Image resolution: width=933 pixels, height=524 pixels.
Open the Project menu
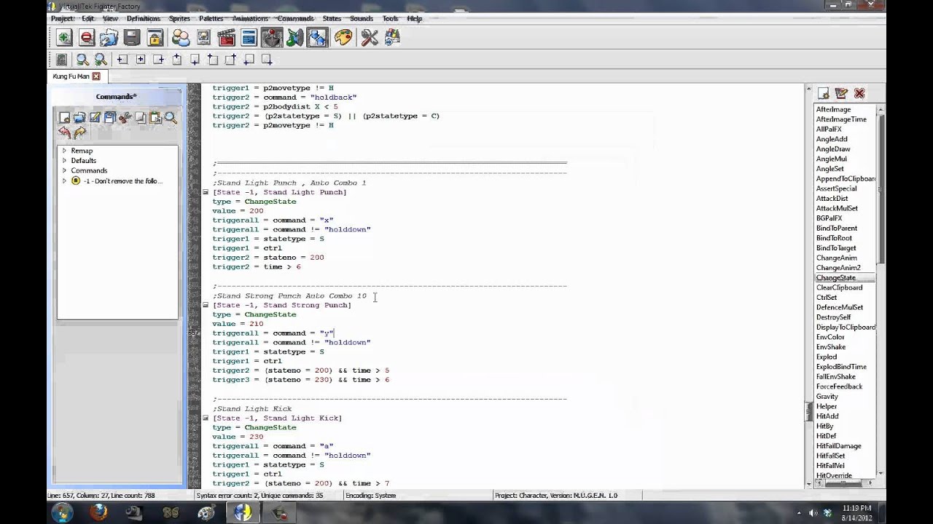pos(63,18)
